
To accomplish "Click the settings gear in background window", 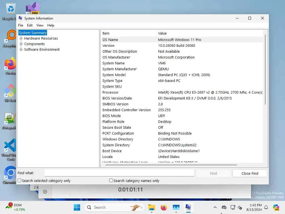I will click(x=45, y=192).
